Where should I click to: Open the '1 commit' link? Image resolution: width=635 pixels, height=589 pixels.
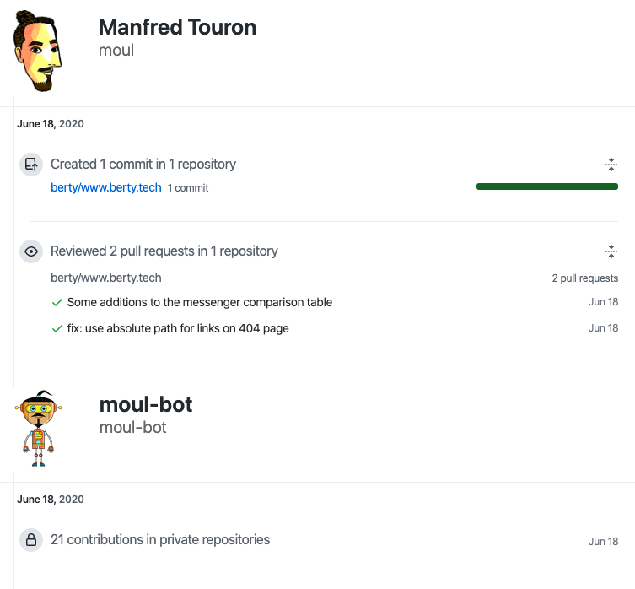coord(188,188)
